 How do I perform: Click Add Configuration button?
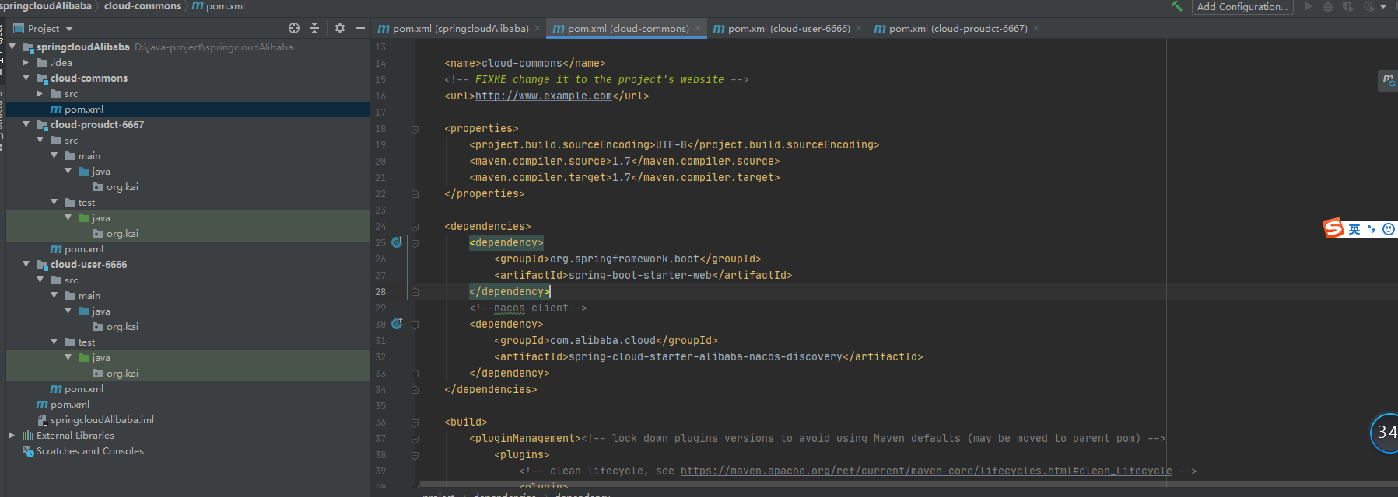coord(1242,6)
